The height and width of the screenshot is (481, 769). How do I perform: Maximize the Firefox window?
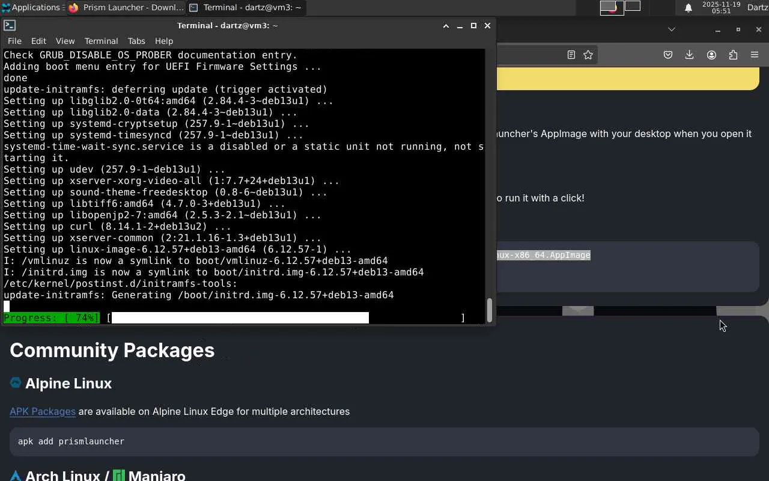[738, 29]
